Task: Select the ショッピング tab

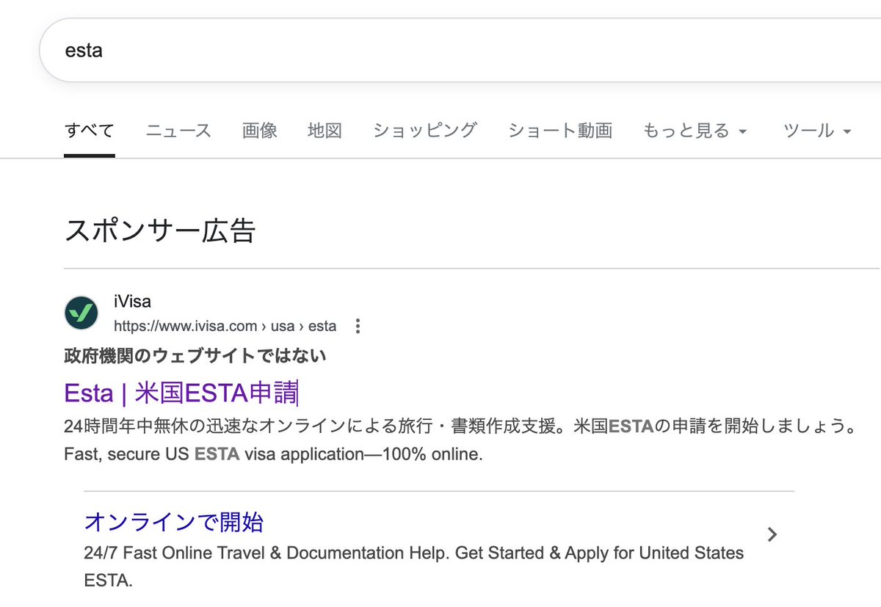Action: point(424,131)
